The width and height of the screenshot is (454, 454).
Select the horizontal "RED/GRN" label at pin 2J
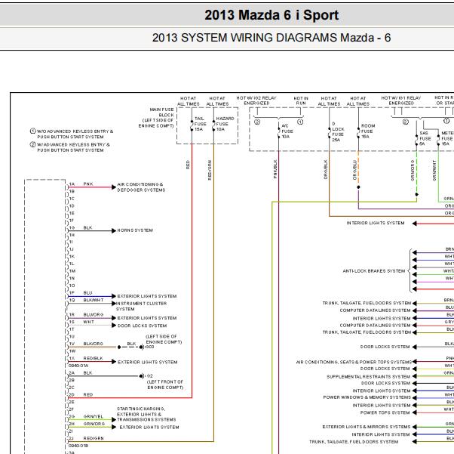(x=94, y=438)
